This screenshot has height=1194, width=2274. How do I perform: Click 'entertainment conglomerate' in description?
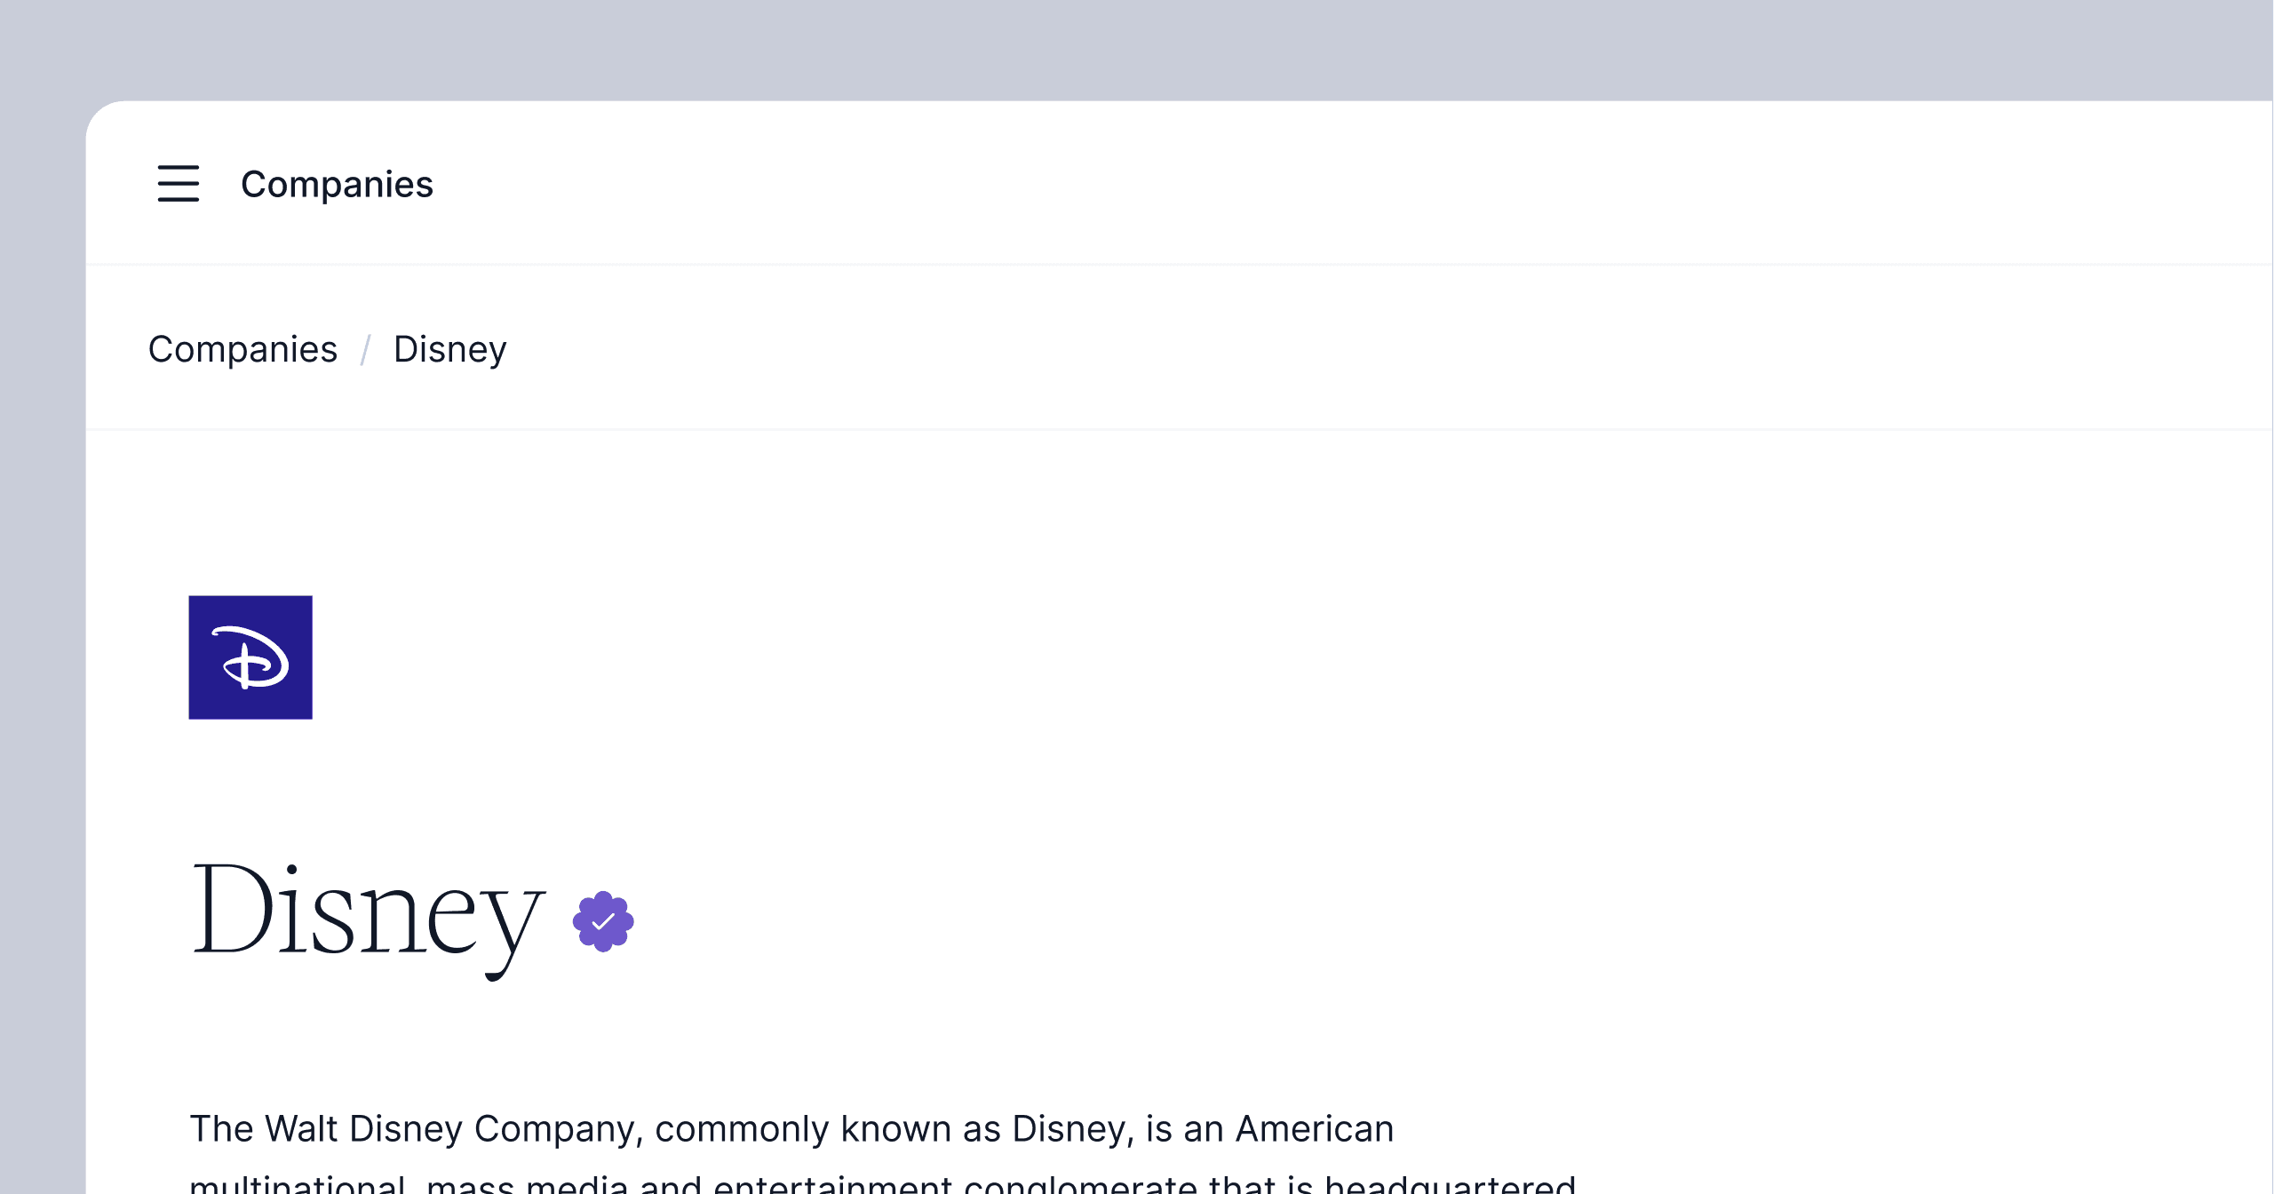pos(955,1185)
